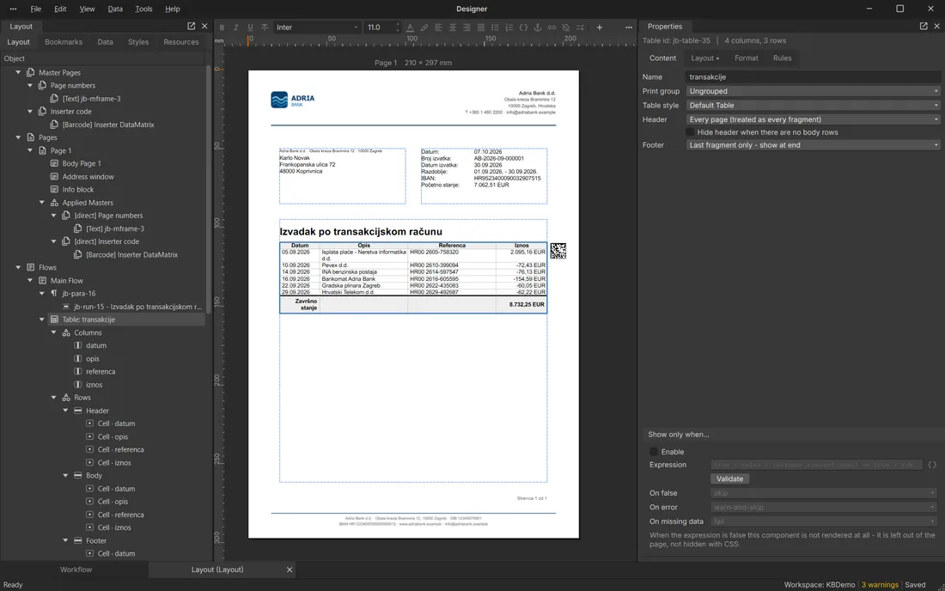This screenshot has width=945, height=591.
Task: Tick the Enable checkbox under Show only when
Action: (654, 452)
